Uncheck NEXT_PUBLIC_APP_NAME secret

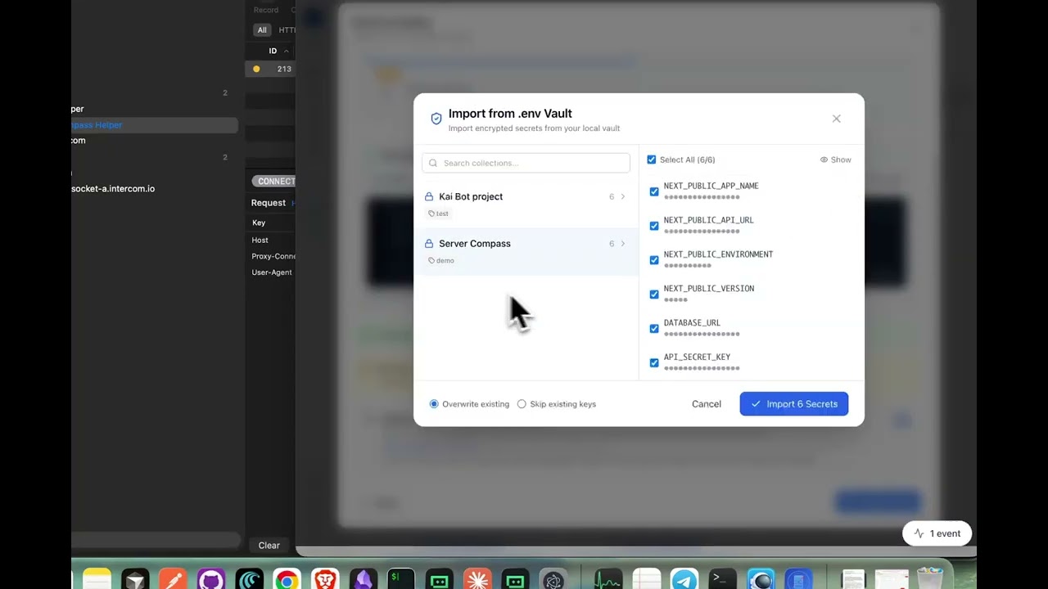point(654,191)
